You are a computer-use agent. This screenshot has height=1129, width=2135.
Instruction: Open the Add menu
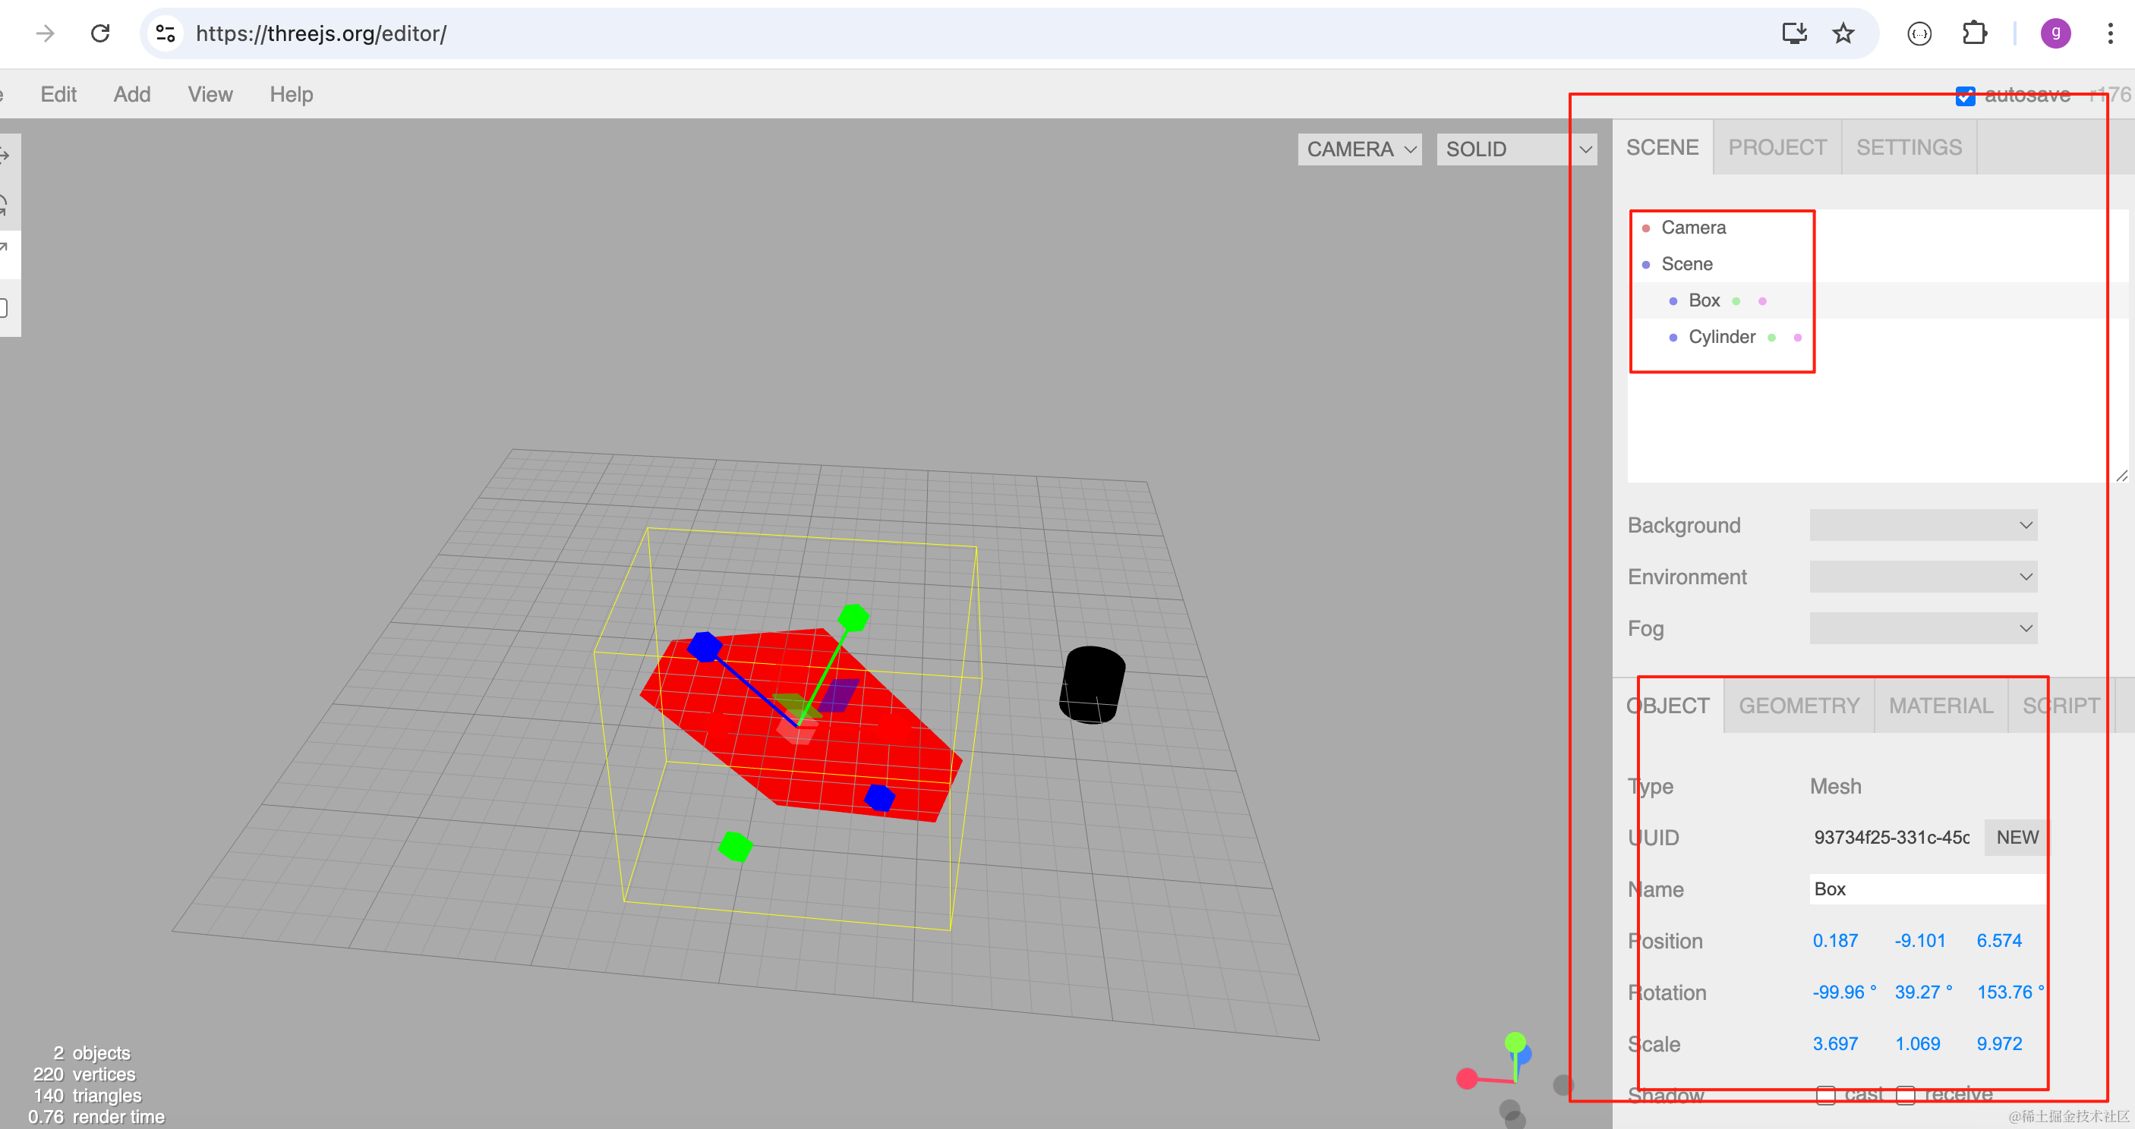click(x=132, y=94)
